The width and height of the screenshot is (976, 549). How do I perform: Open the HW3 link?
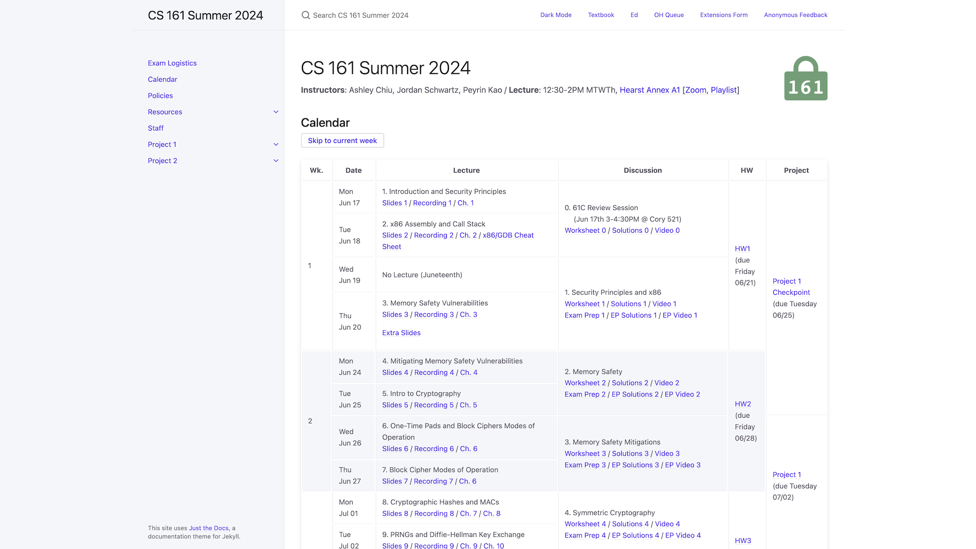pos(743,541)
